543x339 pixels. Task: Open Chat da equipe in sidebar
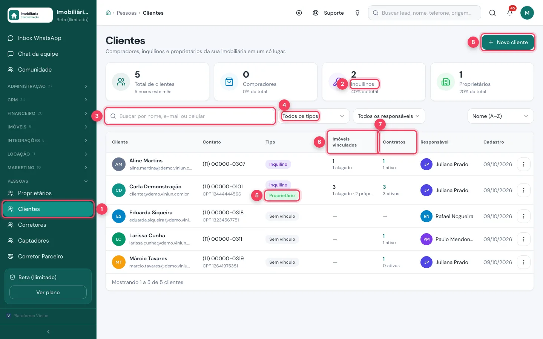pyautogui.click(x=48, y=54)
